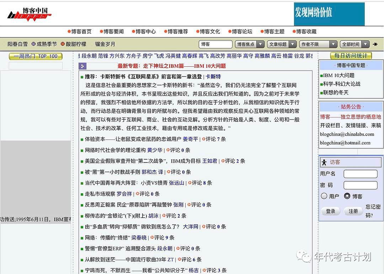The height and width of the screenshot is (274, 384).
Task: Expand the 作者不限 dropdown
Action: tap(318, 44)
